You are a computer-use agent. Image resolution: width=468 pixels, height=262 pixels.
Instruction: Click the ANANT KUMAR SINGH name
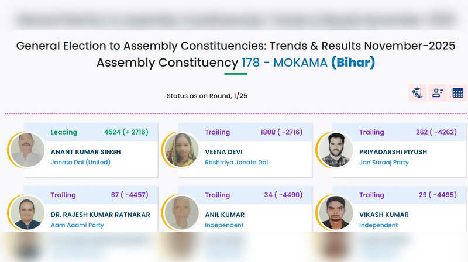pos(86,152)
